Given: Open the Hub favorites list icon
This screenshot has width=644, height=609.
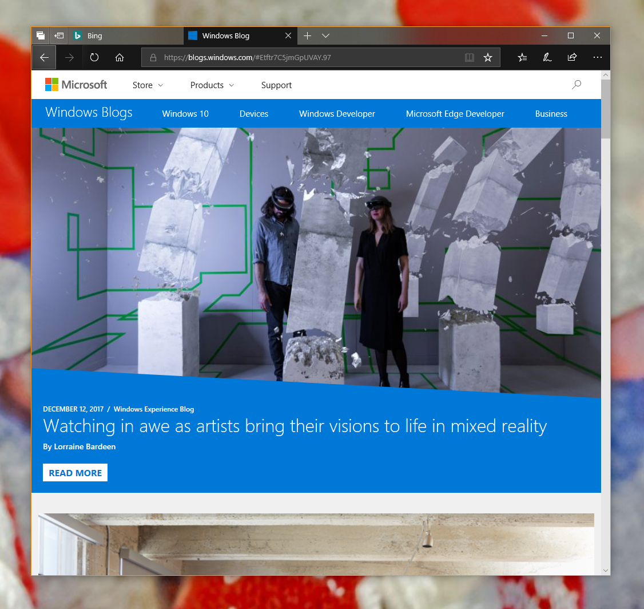Looking at the screenshot, I should pyautogui.click(x=522, y=57).
